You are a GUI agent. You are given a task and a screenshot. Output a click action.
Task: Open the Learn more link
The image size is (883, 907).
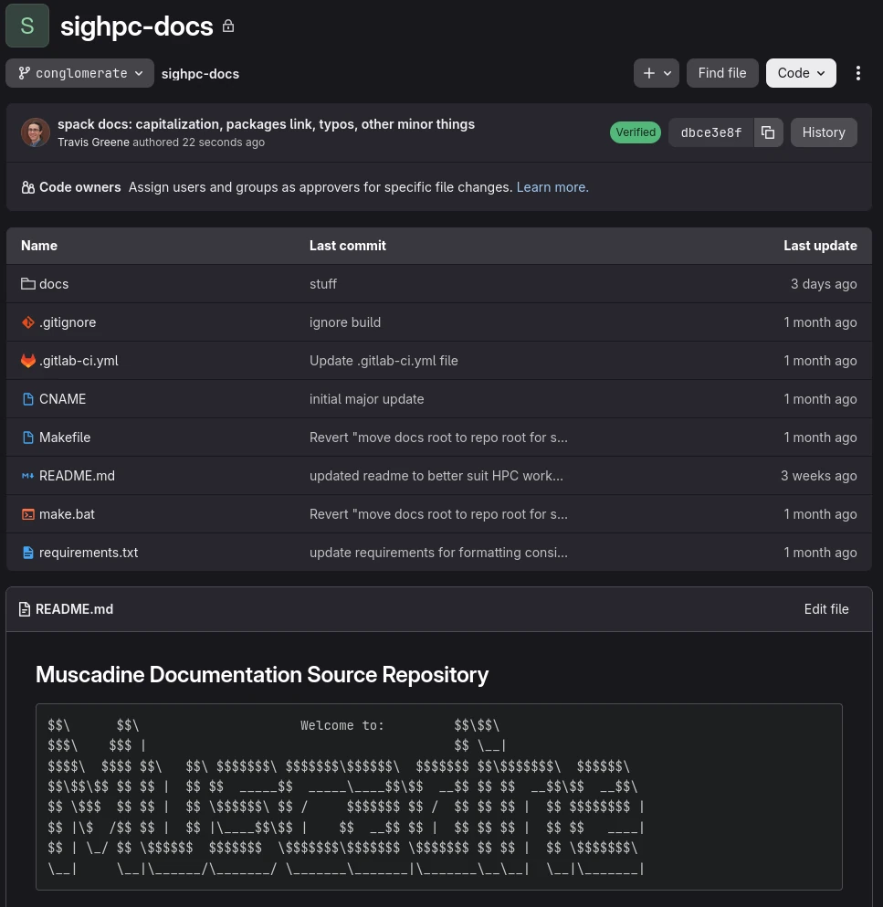[552, 187]
